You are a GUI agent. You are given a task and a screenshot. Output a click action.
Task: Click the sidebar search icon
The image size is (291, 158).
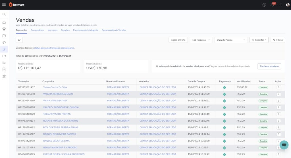4,14
